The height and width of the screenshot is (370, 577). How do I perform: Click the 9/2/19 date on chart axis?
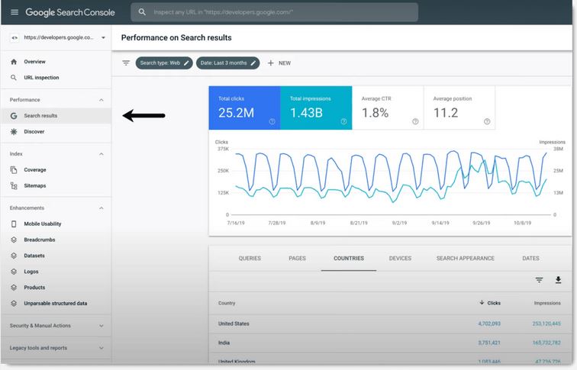point(399,223)
